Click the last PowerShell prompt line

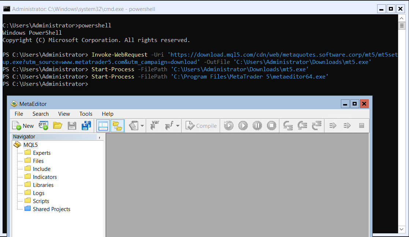click(x=45, y=84)
